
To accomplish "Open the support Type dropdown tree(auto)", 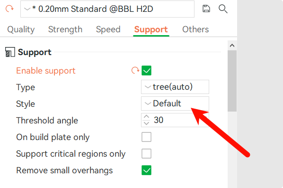I will pyautogui.click(x=175, y=87).
